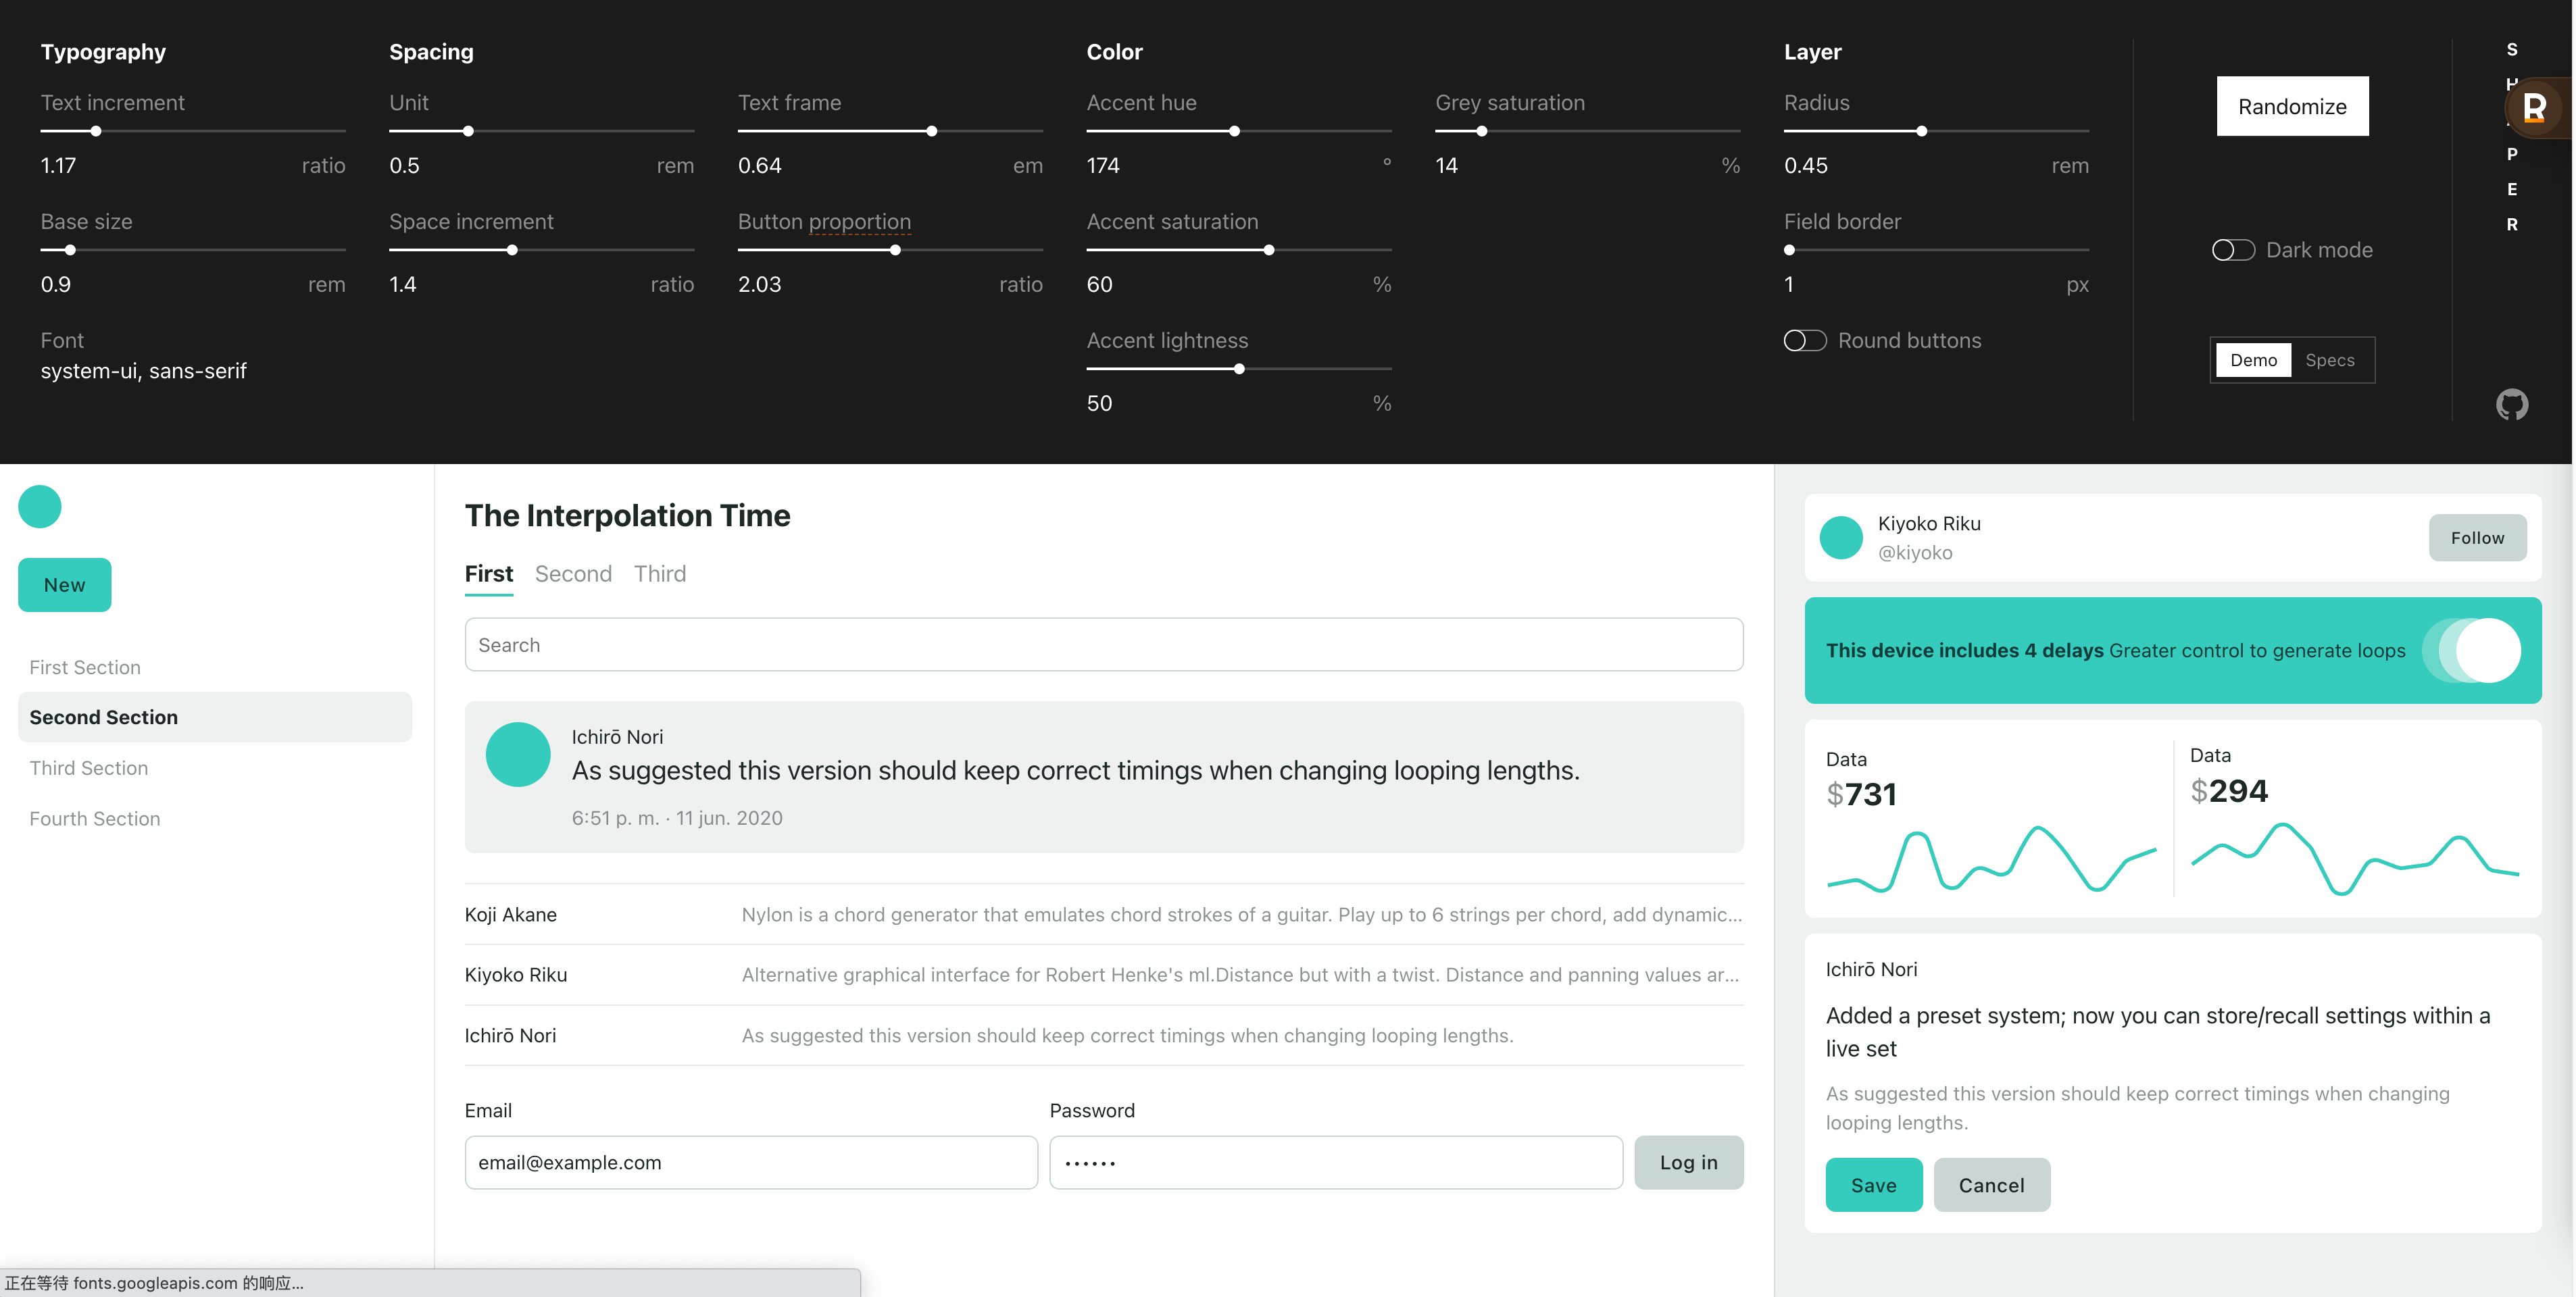This screenshot has width=2576, height=1297.
Task: Click the orange R logo badge
Action: click(x=2534, y=107)
